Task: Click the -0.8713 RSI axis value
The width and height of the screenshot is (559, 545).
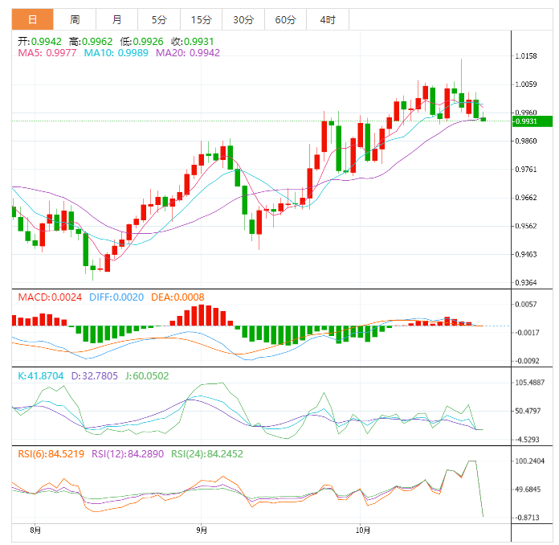Action: click(x=526, y=518)
